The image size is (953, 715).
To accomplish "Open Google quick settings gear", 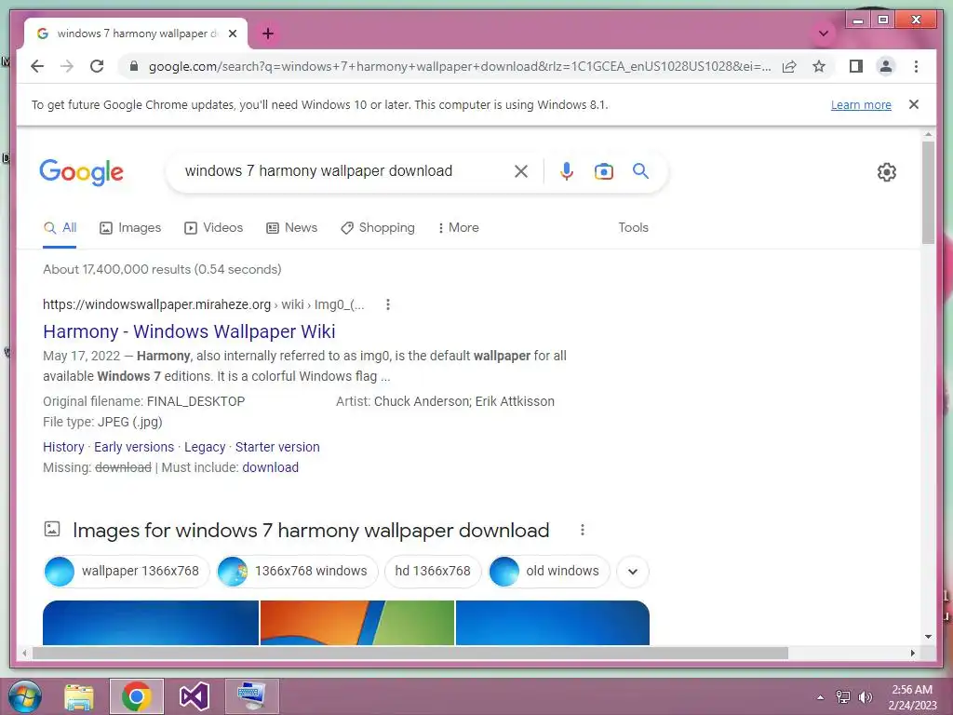I will tap(887, 172).
